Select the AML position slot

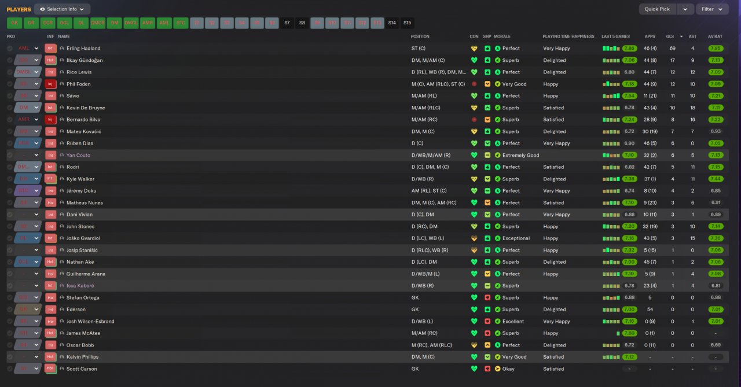[164, 23]
